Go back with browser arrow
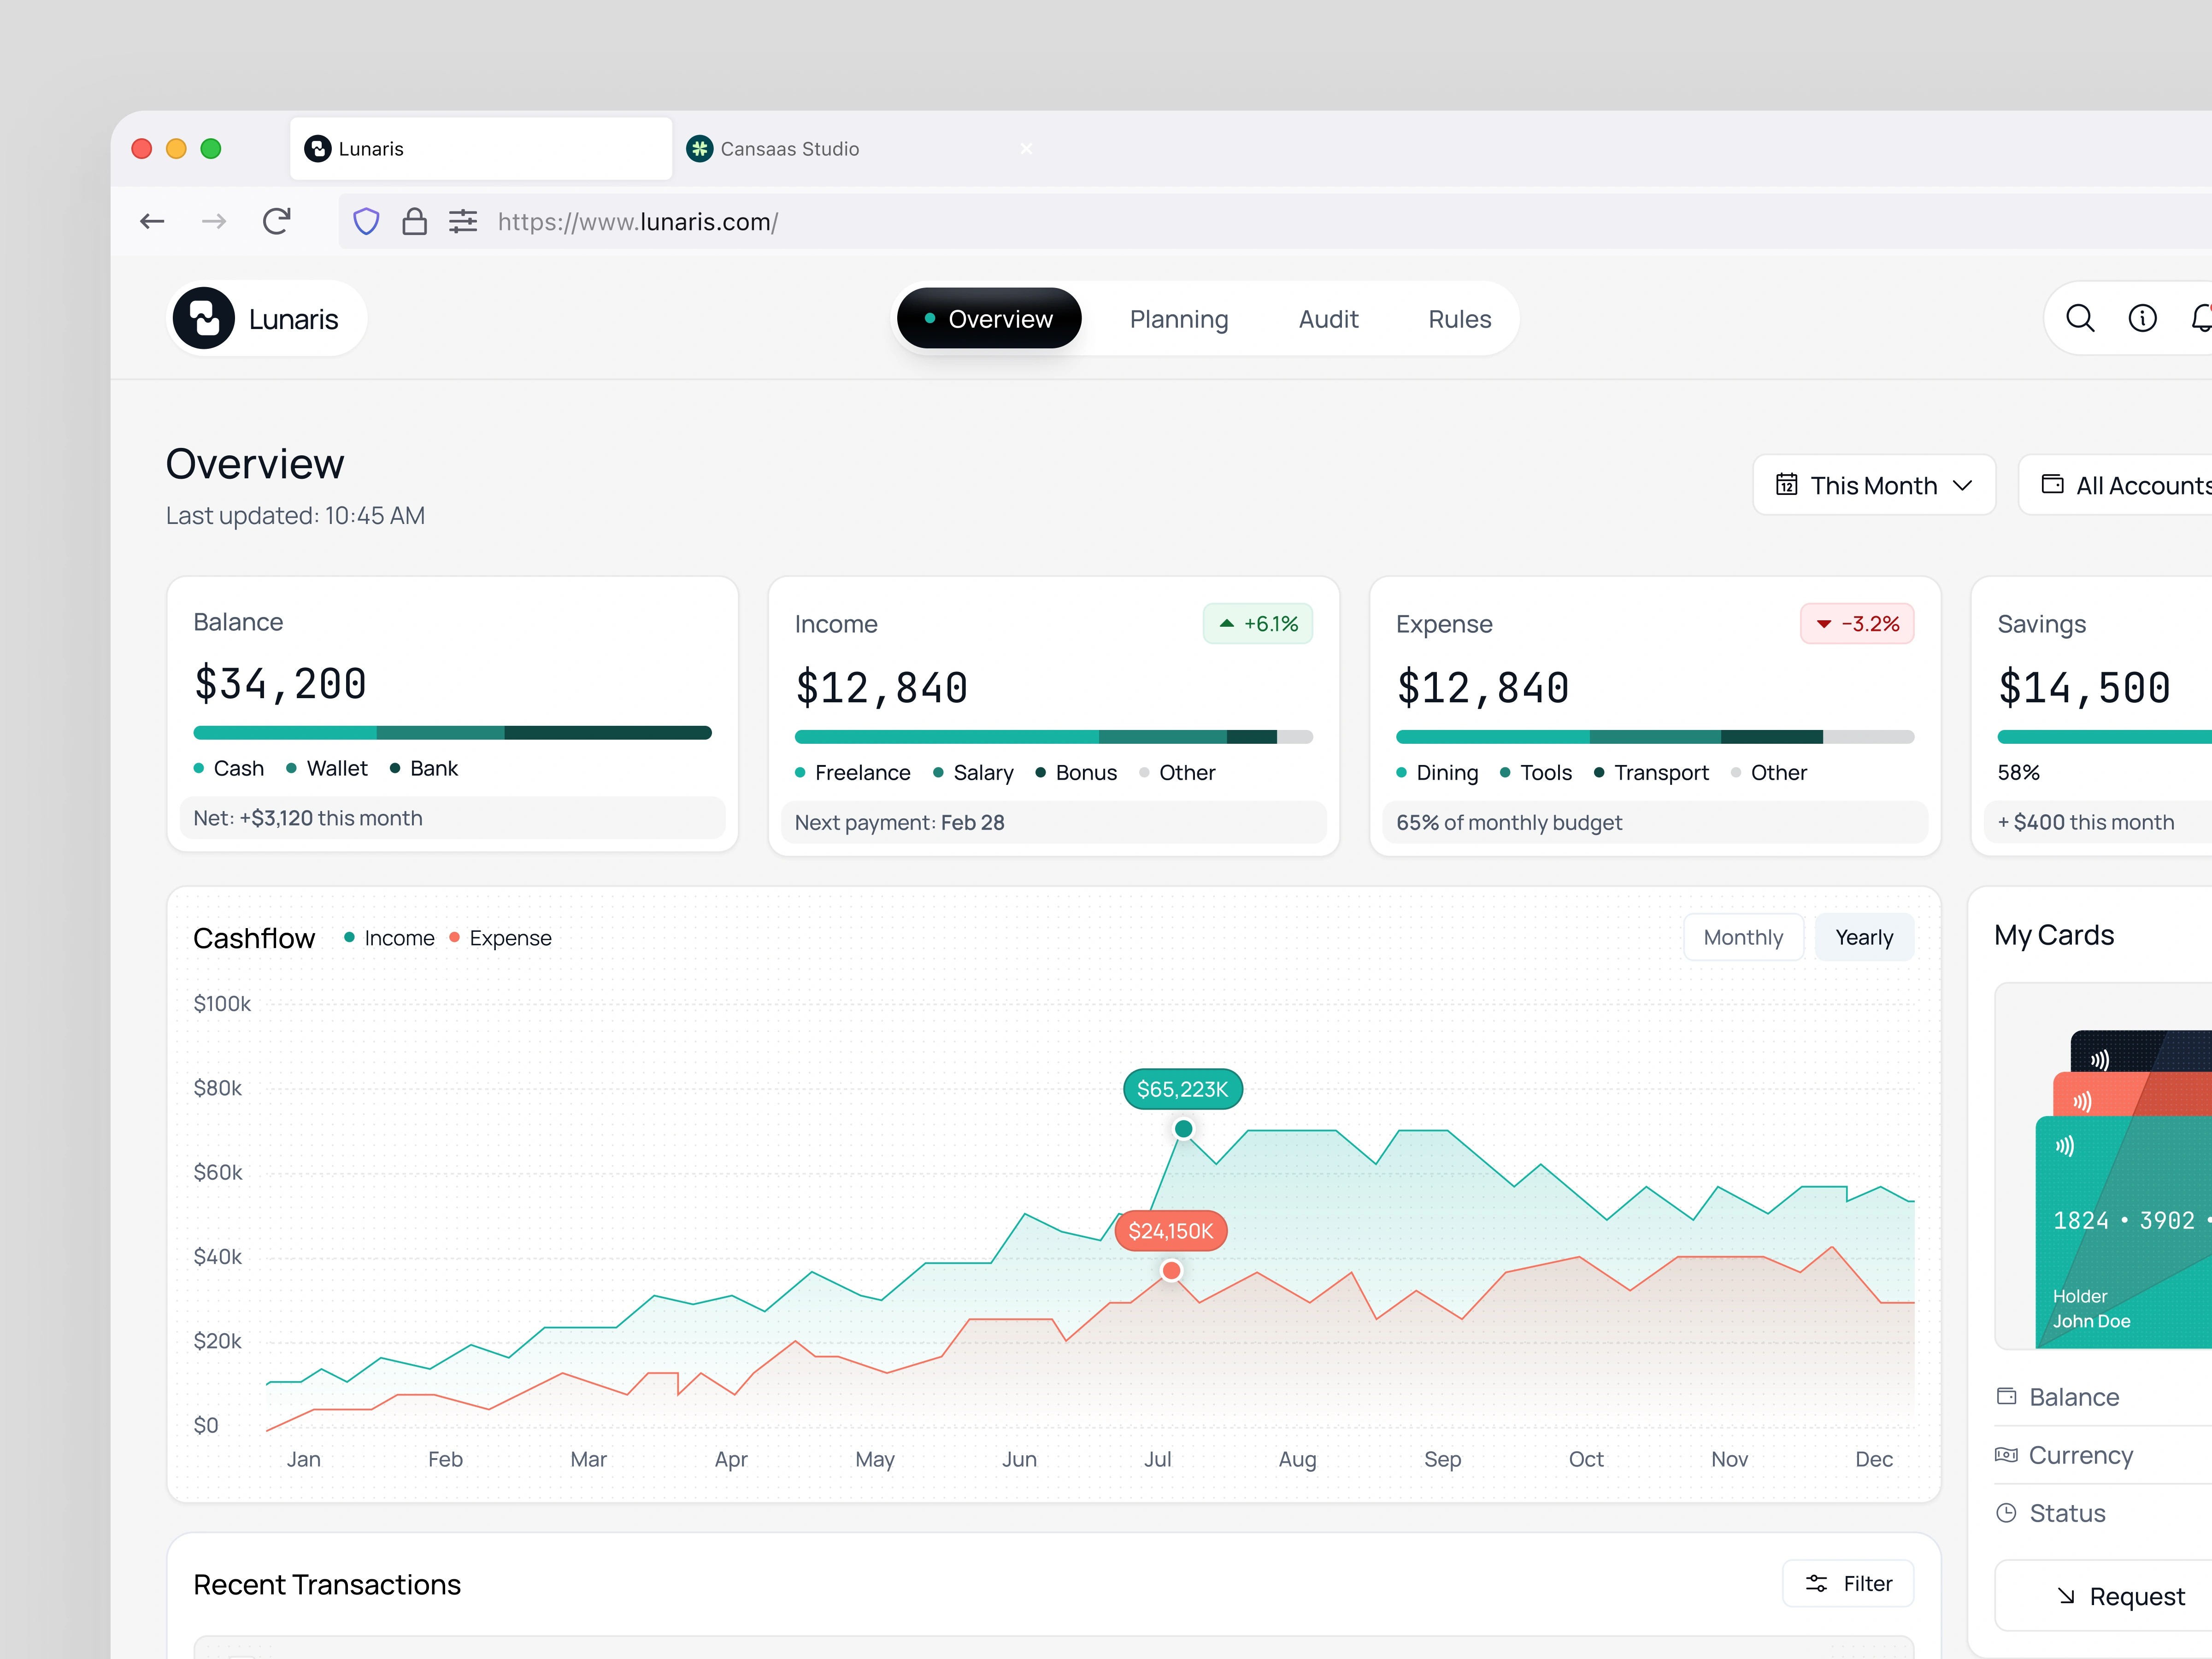The width and height of the screenshot is (2212, 1659). point(152,221)
